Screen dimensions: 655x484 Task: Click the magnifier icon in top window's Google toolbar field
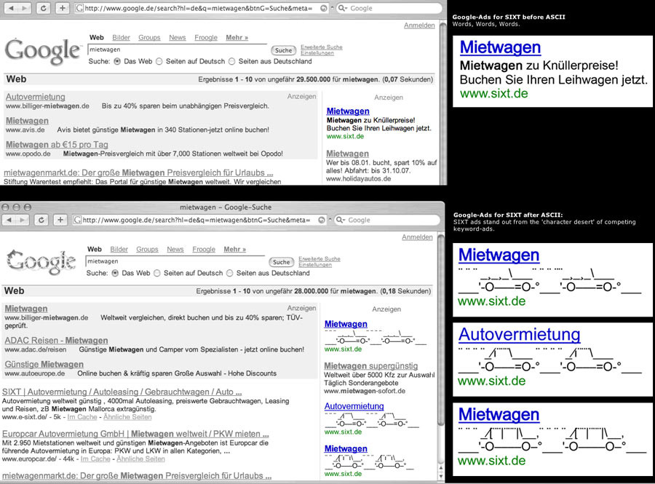(x=342, y=8)
